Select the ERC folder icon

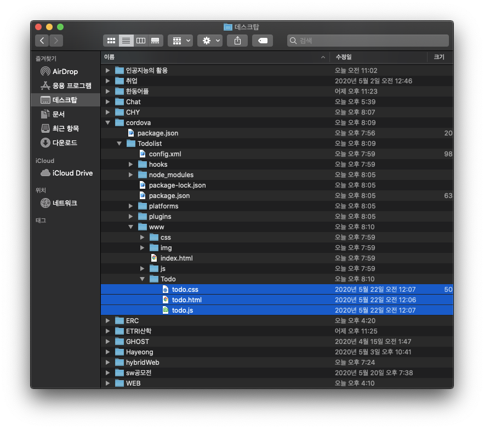coord(119,320)
